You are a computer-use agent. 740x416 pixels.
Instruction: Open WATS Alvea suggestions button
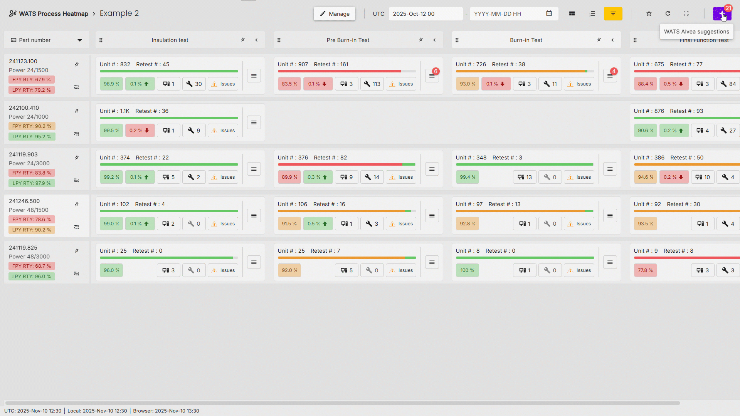722,14
